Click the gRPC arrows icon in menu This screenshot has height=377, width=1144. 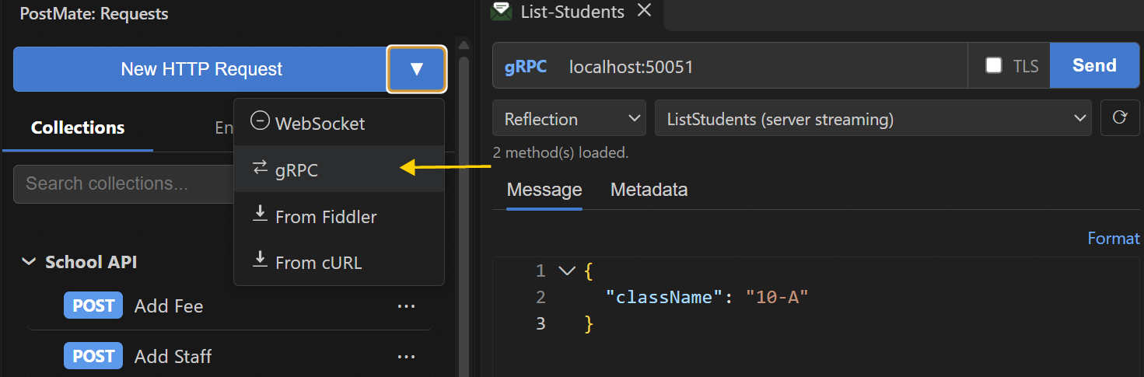(260, 168)
